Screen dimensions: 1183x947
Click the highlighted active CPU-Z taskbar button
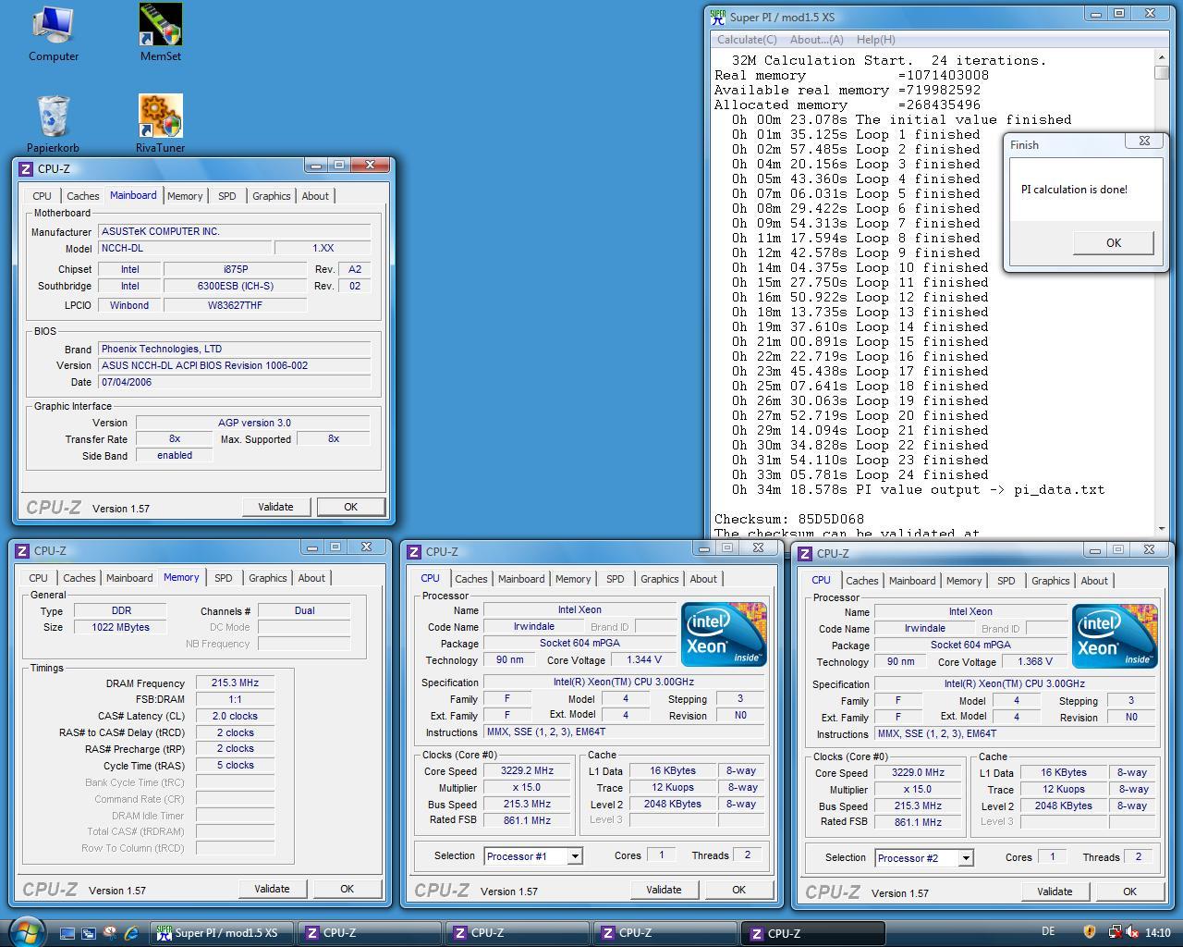(813, 933)
